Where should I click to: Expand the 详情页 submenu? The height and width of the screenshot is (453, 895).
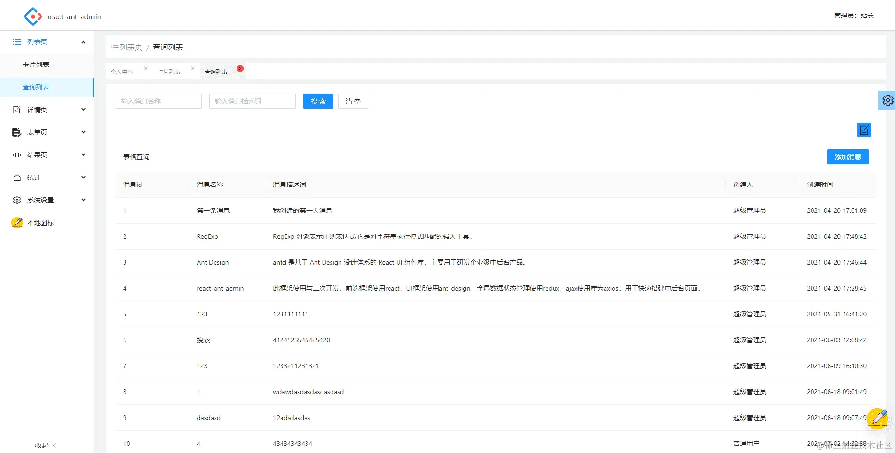[83, 109]
